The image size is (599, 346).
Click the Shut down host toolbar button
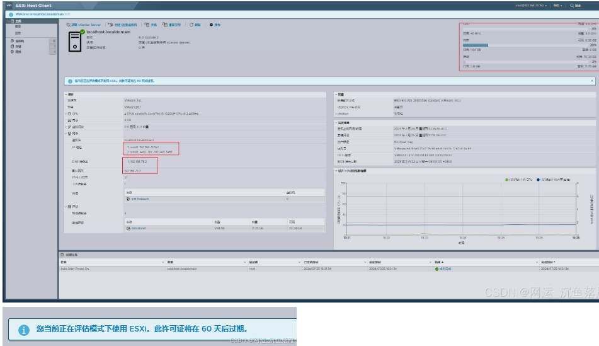point(151,25)
